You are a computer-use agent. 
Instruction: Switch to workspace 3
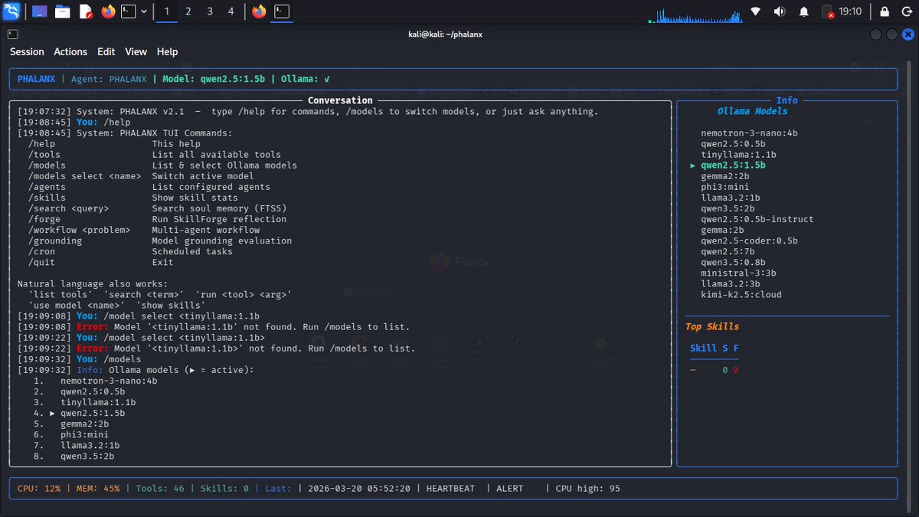pos(210,11)
